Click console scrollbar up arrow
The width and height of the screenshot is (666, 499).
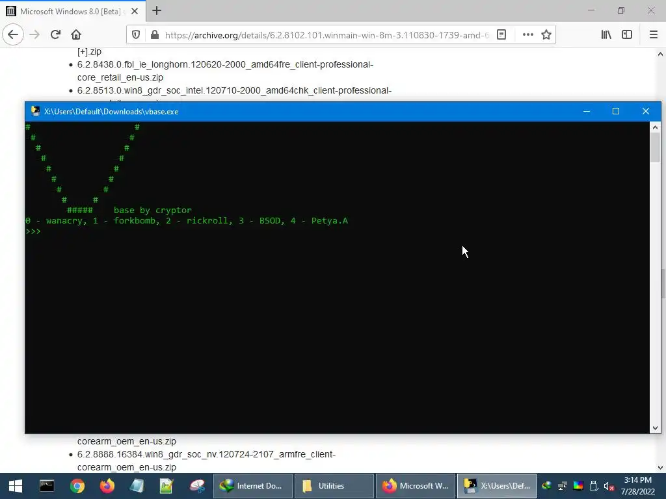[655, 127]
